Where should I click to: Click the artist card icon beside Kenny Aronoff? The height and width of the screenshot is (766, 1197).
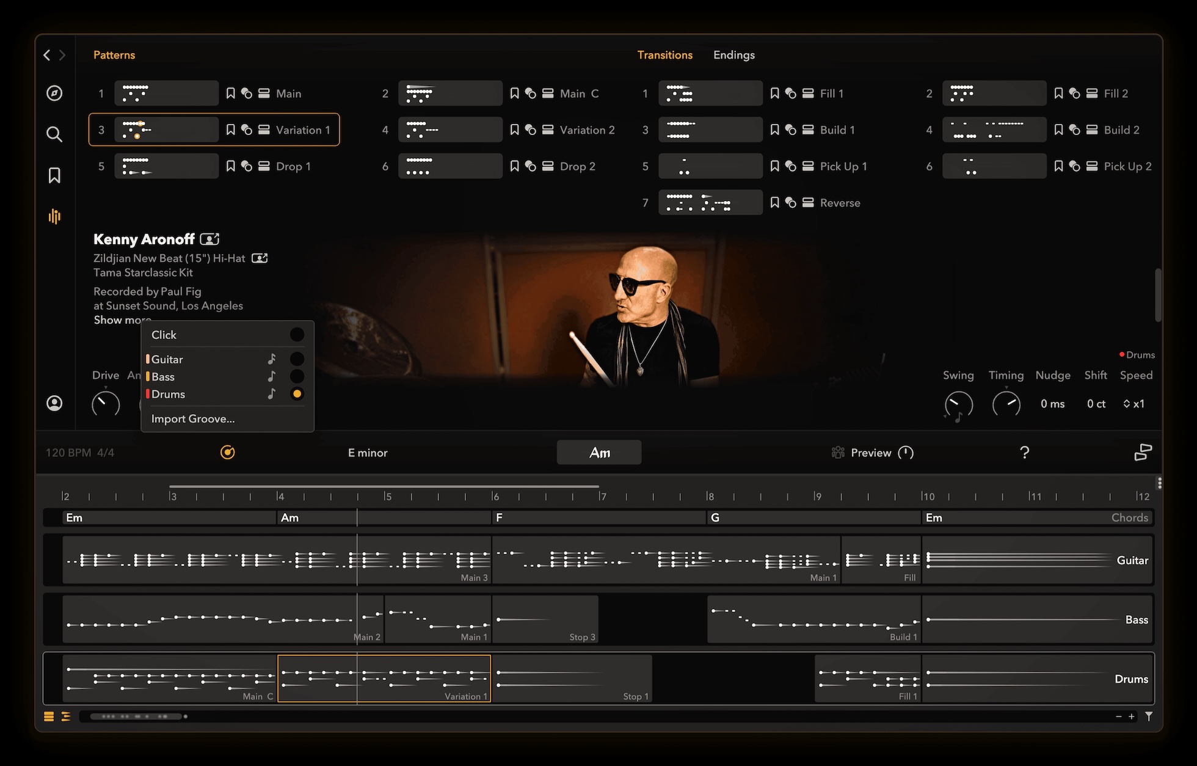(x=209, y=239)
